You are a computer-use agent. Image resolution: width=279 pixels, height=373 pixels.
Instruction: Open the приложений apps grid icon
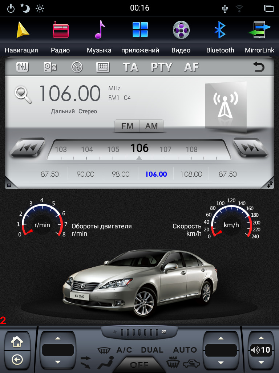tap(140, 30)
